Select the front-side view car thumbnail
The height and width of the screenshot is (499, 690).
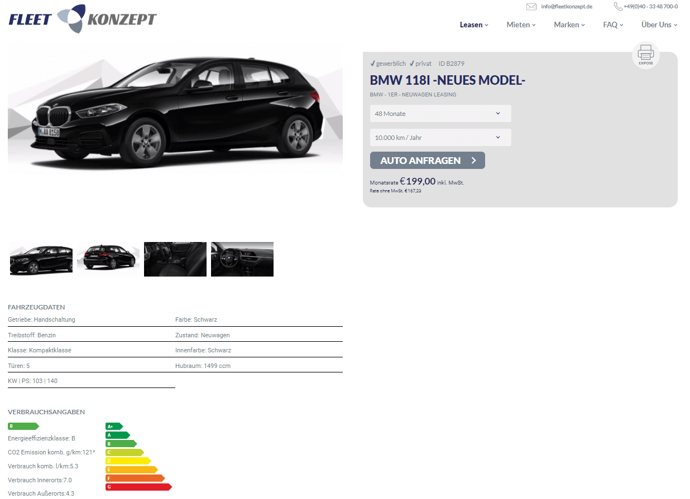click(41, 259)
